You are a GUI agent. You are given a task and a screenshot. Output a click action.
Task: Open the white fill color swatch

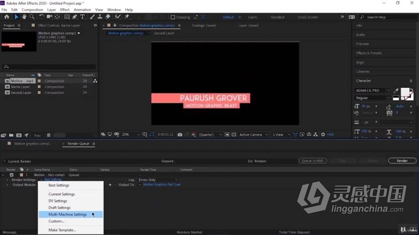405,92
